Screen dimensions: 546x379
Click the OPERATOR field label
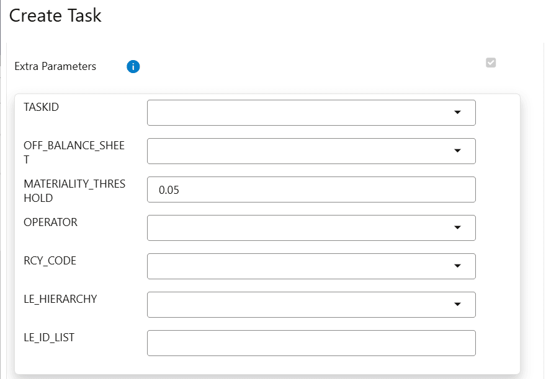(x=50, y=222)
